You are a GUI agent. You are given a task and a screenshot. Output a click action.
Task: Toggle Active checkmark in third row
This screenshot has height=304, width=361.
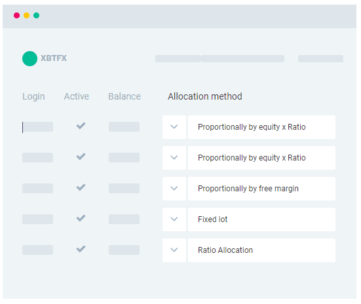click(x=81, y=187)
